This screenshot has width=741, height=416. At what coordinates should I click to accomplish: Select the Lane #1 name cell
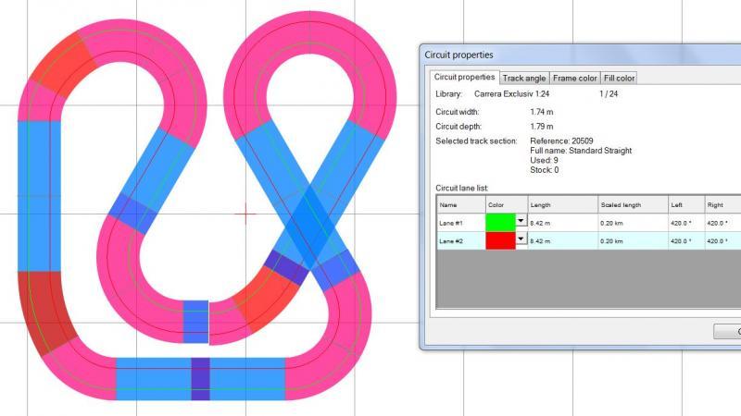(459, 223)
